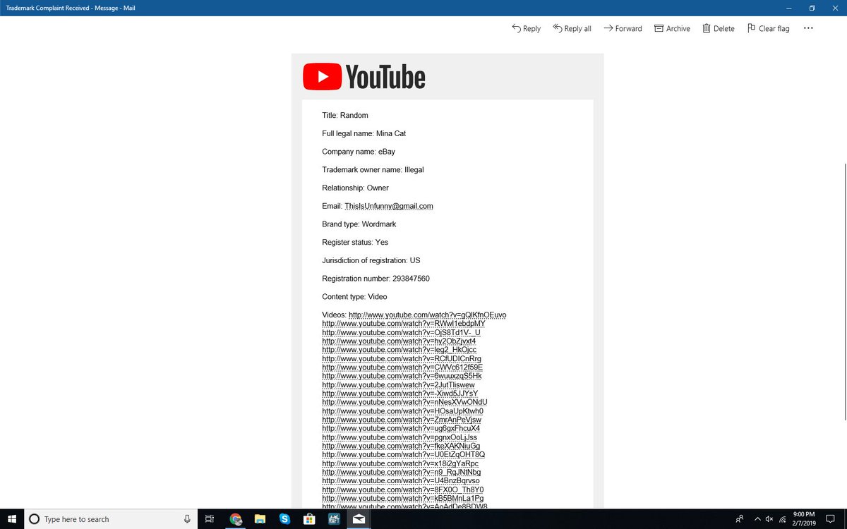This screenshot has width=847, height=529.
Task: Click 'Brand type: Wordmark' text
Action: pyautogui.click(x=359, y=224)
